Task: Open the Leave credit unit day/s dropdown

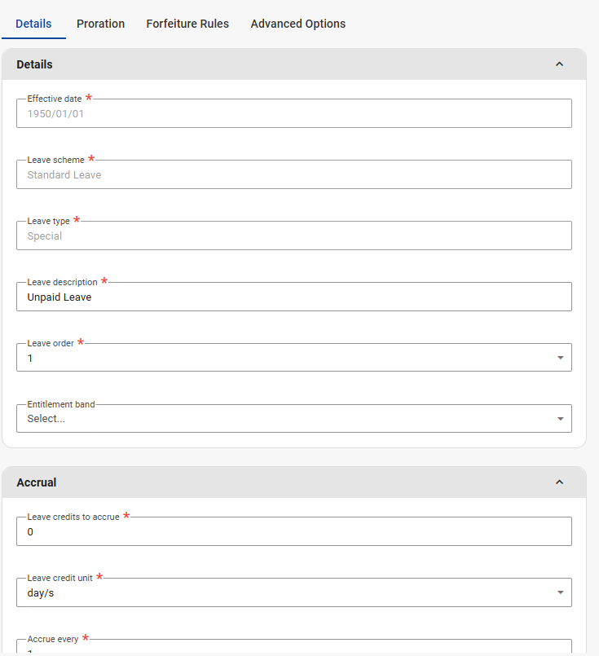Action: [x=285, y=592]
